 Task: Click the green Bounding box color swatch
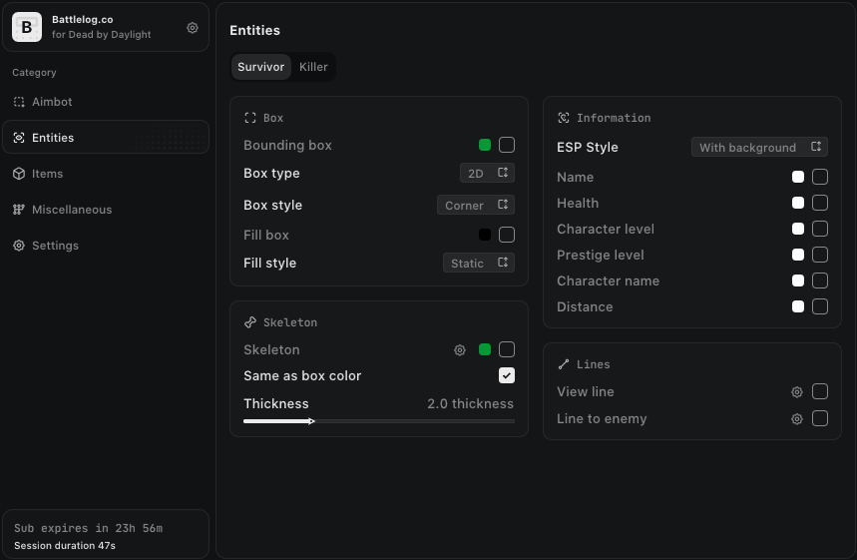[x=485, y=145]
